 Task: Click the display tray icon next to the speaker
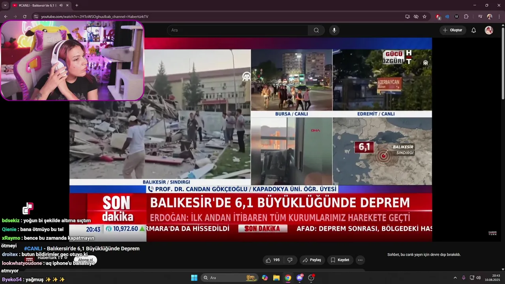pyautogui.click(x=472, y=278)
